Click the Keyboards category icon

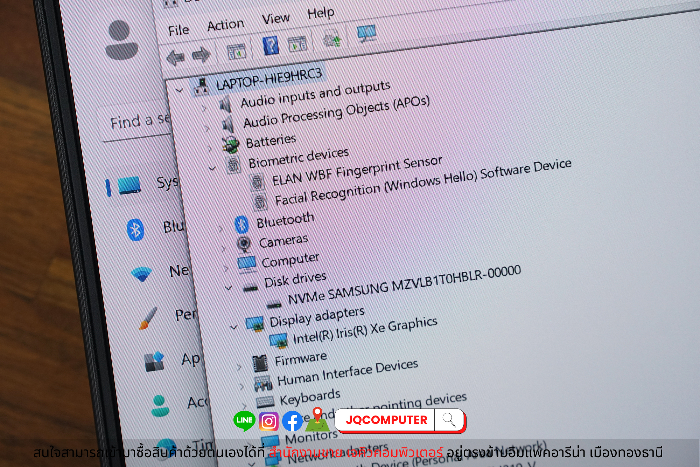coord(265,402)
